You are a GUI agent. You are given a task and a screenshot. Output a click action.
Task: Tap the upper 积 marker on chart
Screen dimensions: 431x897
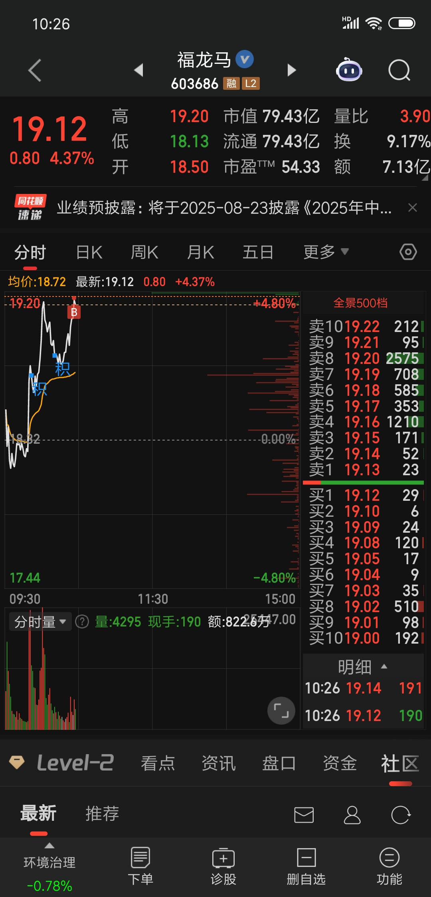tap(63, 369)
